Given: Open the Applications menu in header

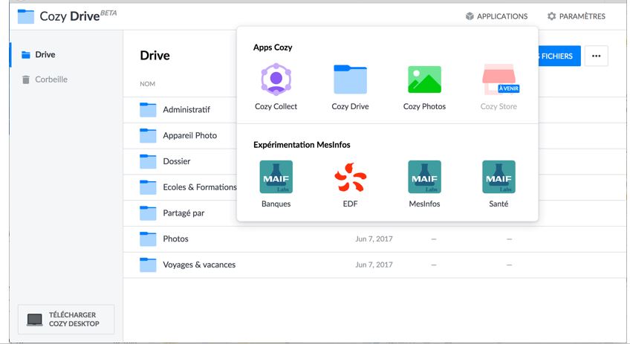Looking at the screenshot, I should click(496, 16).
